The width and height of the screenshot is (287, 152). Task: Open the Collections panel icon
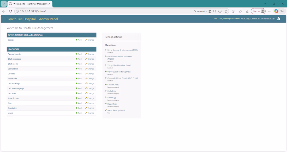240,11
